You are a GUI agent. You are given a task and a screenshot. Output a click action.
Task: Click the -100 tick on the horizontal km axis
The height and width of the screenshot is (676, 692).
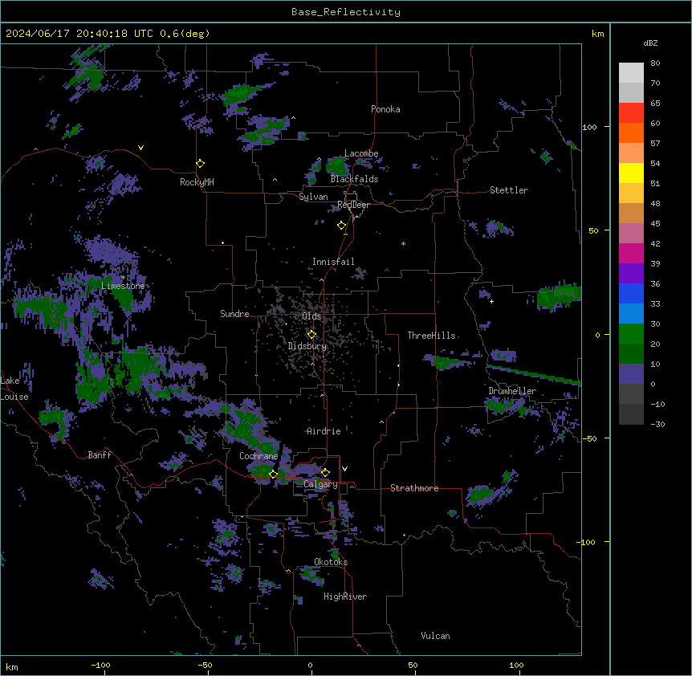100,665
